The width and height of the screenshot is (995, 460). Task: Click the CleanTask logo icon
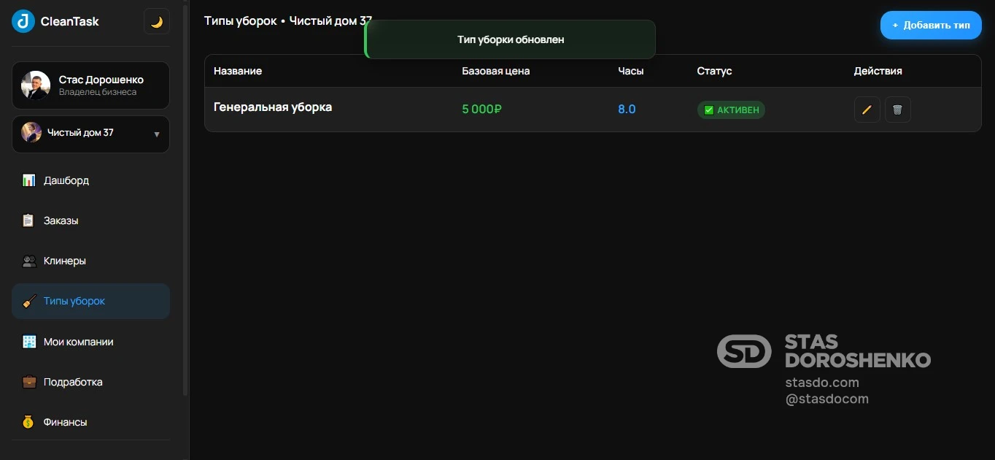coord(23,21)
